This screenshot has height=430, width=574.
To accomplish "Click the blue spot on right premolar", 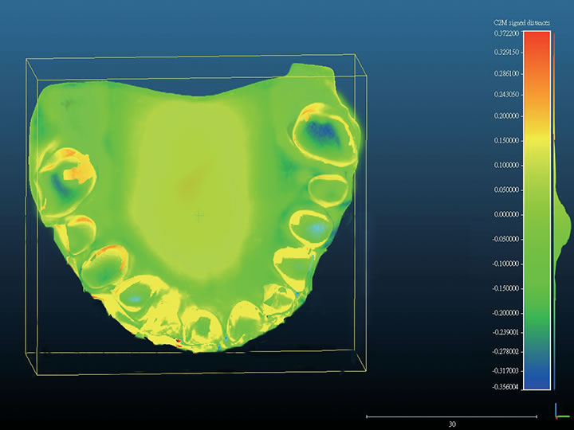I will 316,229.
